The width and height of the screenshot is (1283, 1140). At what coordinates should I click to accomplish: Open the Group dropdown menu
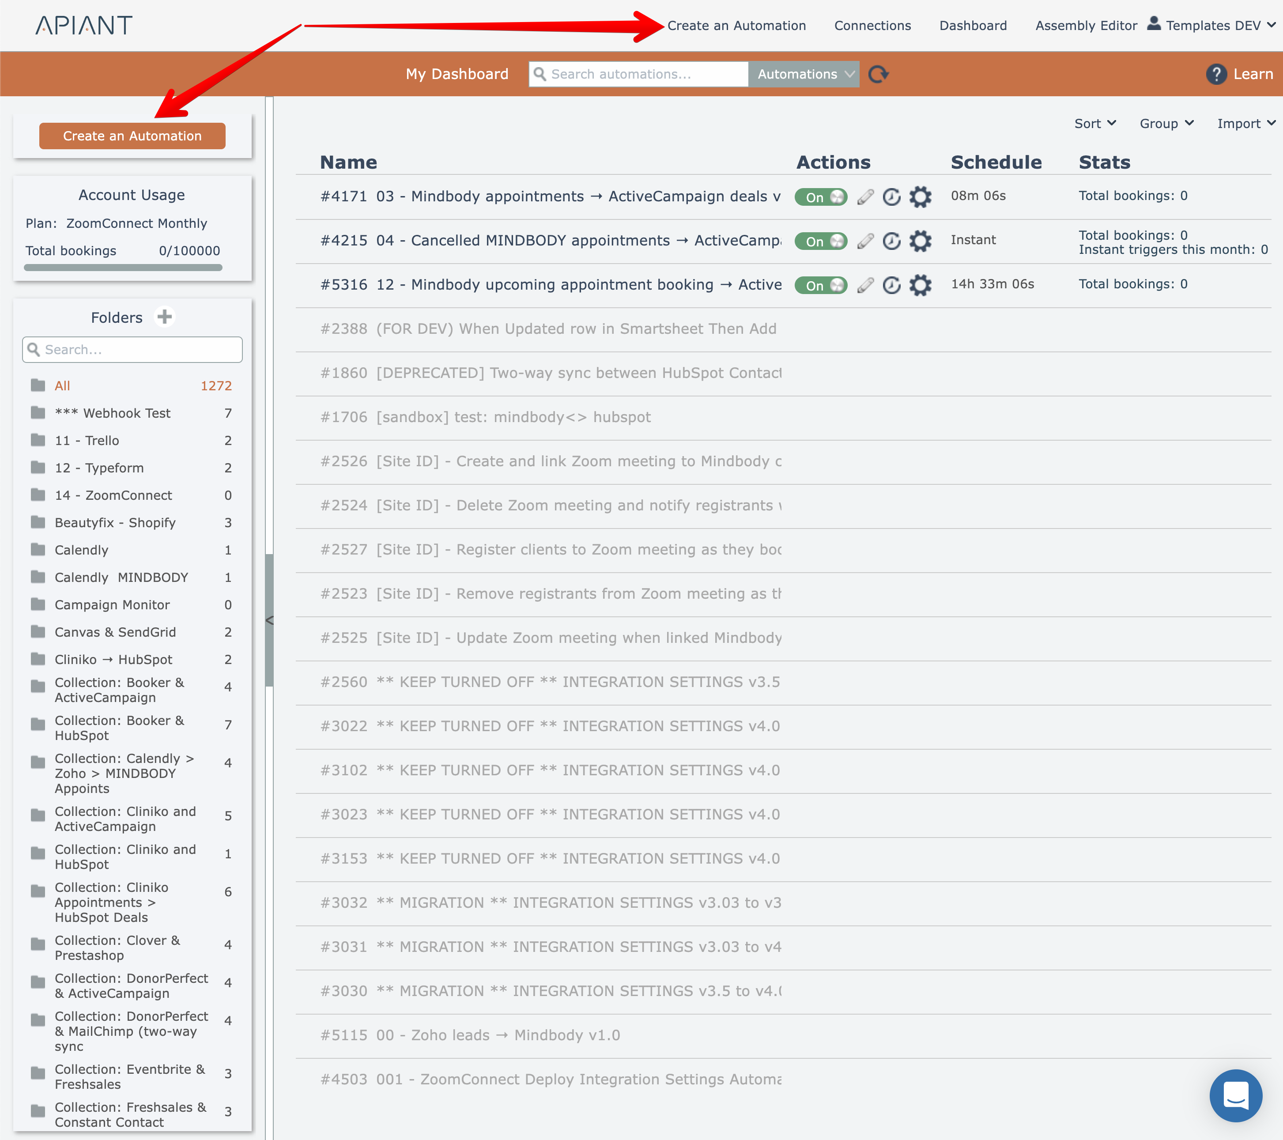tap(1166, 124)
